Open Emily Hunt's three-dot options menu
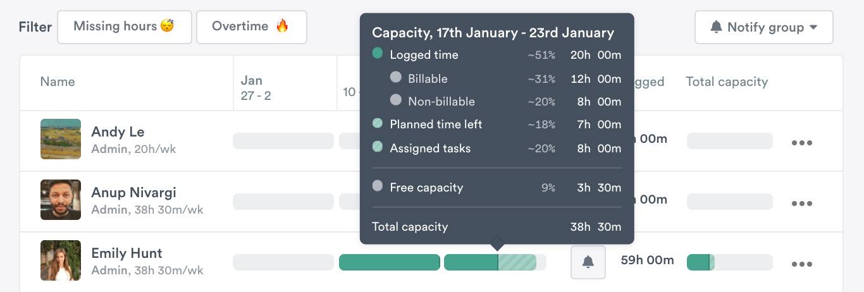This screenshot has height=292, width=864. click(801, 264)
